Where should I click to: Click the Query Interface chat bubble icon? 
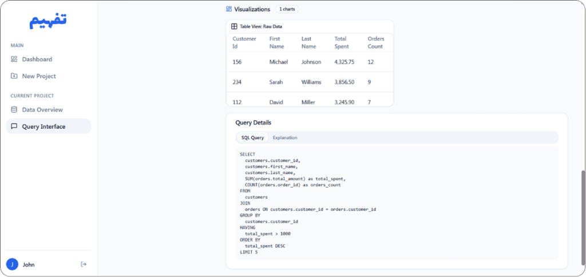14,126
